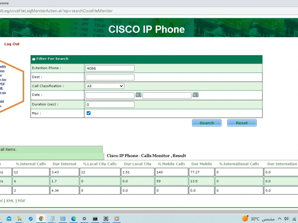Open the Call Classification dropdown
The height and width of the screenshot is (223, 298).
tap(105, 86)
